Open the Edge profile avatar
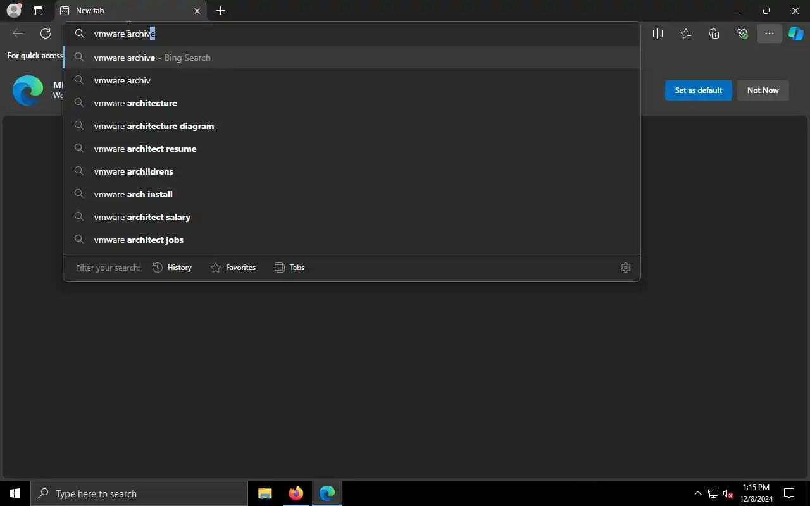Image resolution: width=810 pixels, height=506 pixels. click(14, 11)
